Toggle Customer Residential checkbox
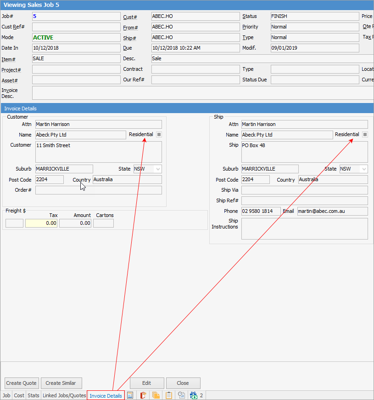Image resolution: width=374 pixels, height=400 pixels. coord(159,135)
